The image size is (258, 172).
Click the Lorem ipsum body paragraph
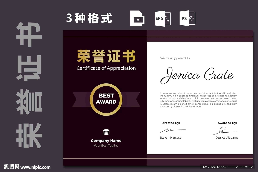[x=199, y=100]
